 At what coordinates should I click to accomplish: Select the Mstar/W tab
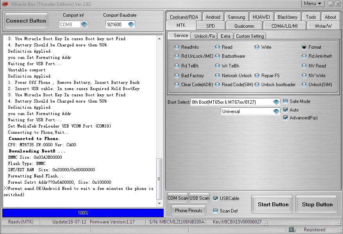click(323, 26)
